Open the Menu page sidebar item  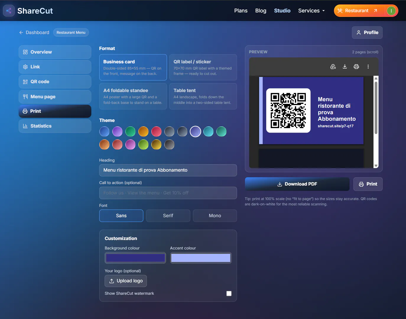click(x=55, y=97)
